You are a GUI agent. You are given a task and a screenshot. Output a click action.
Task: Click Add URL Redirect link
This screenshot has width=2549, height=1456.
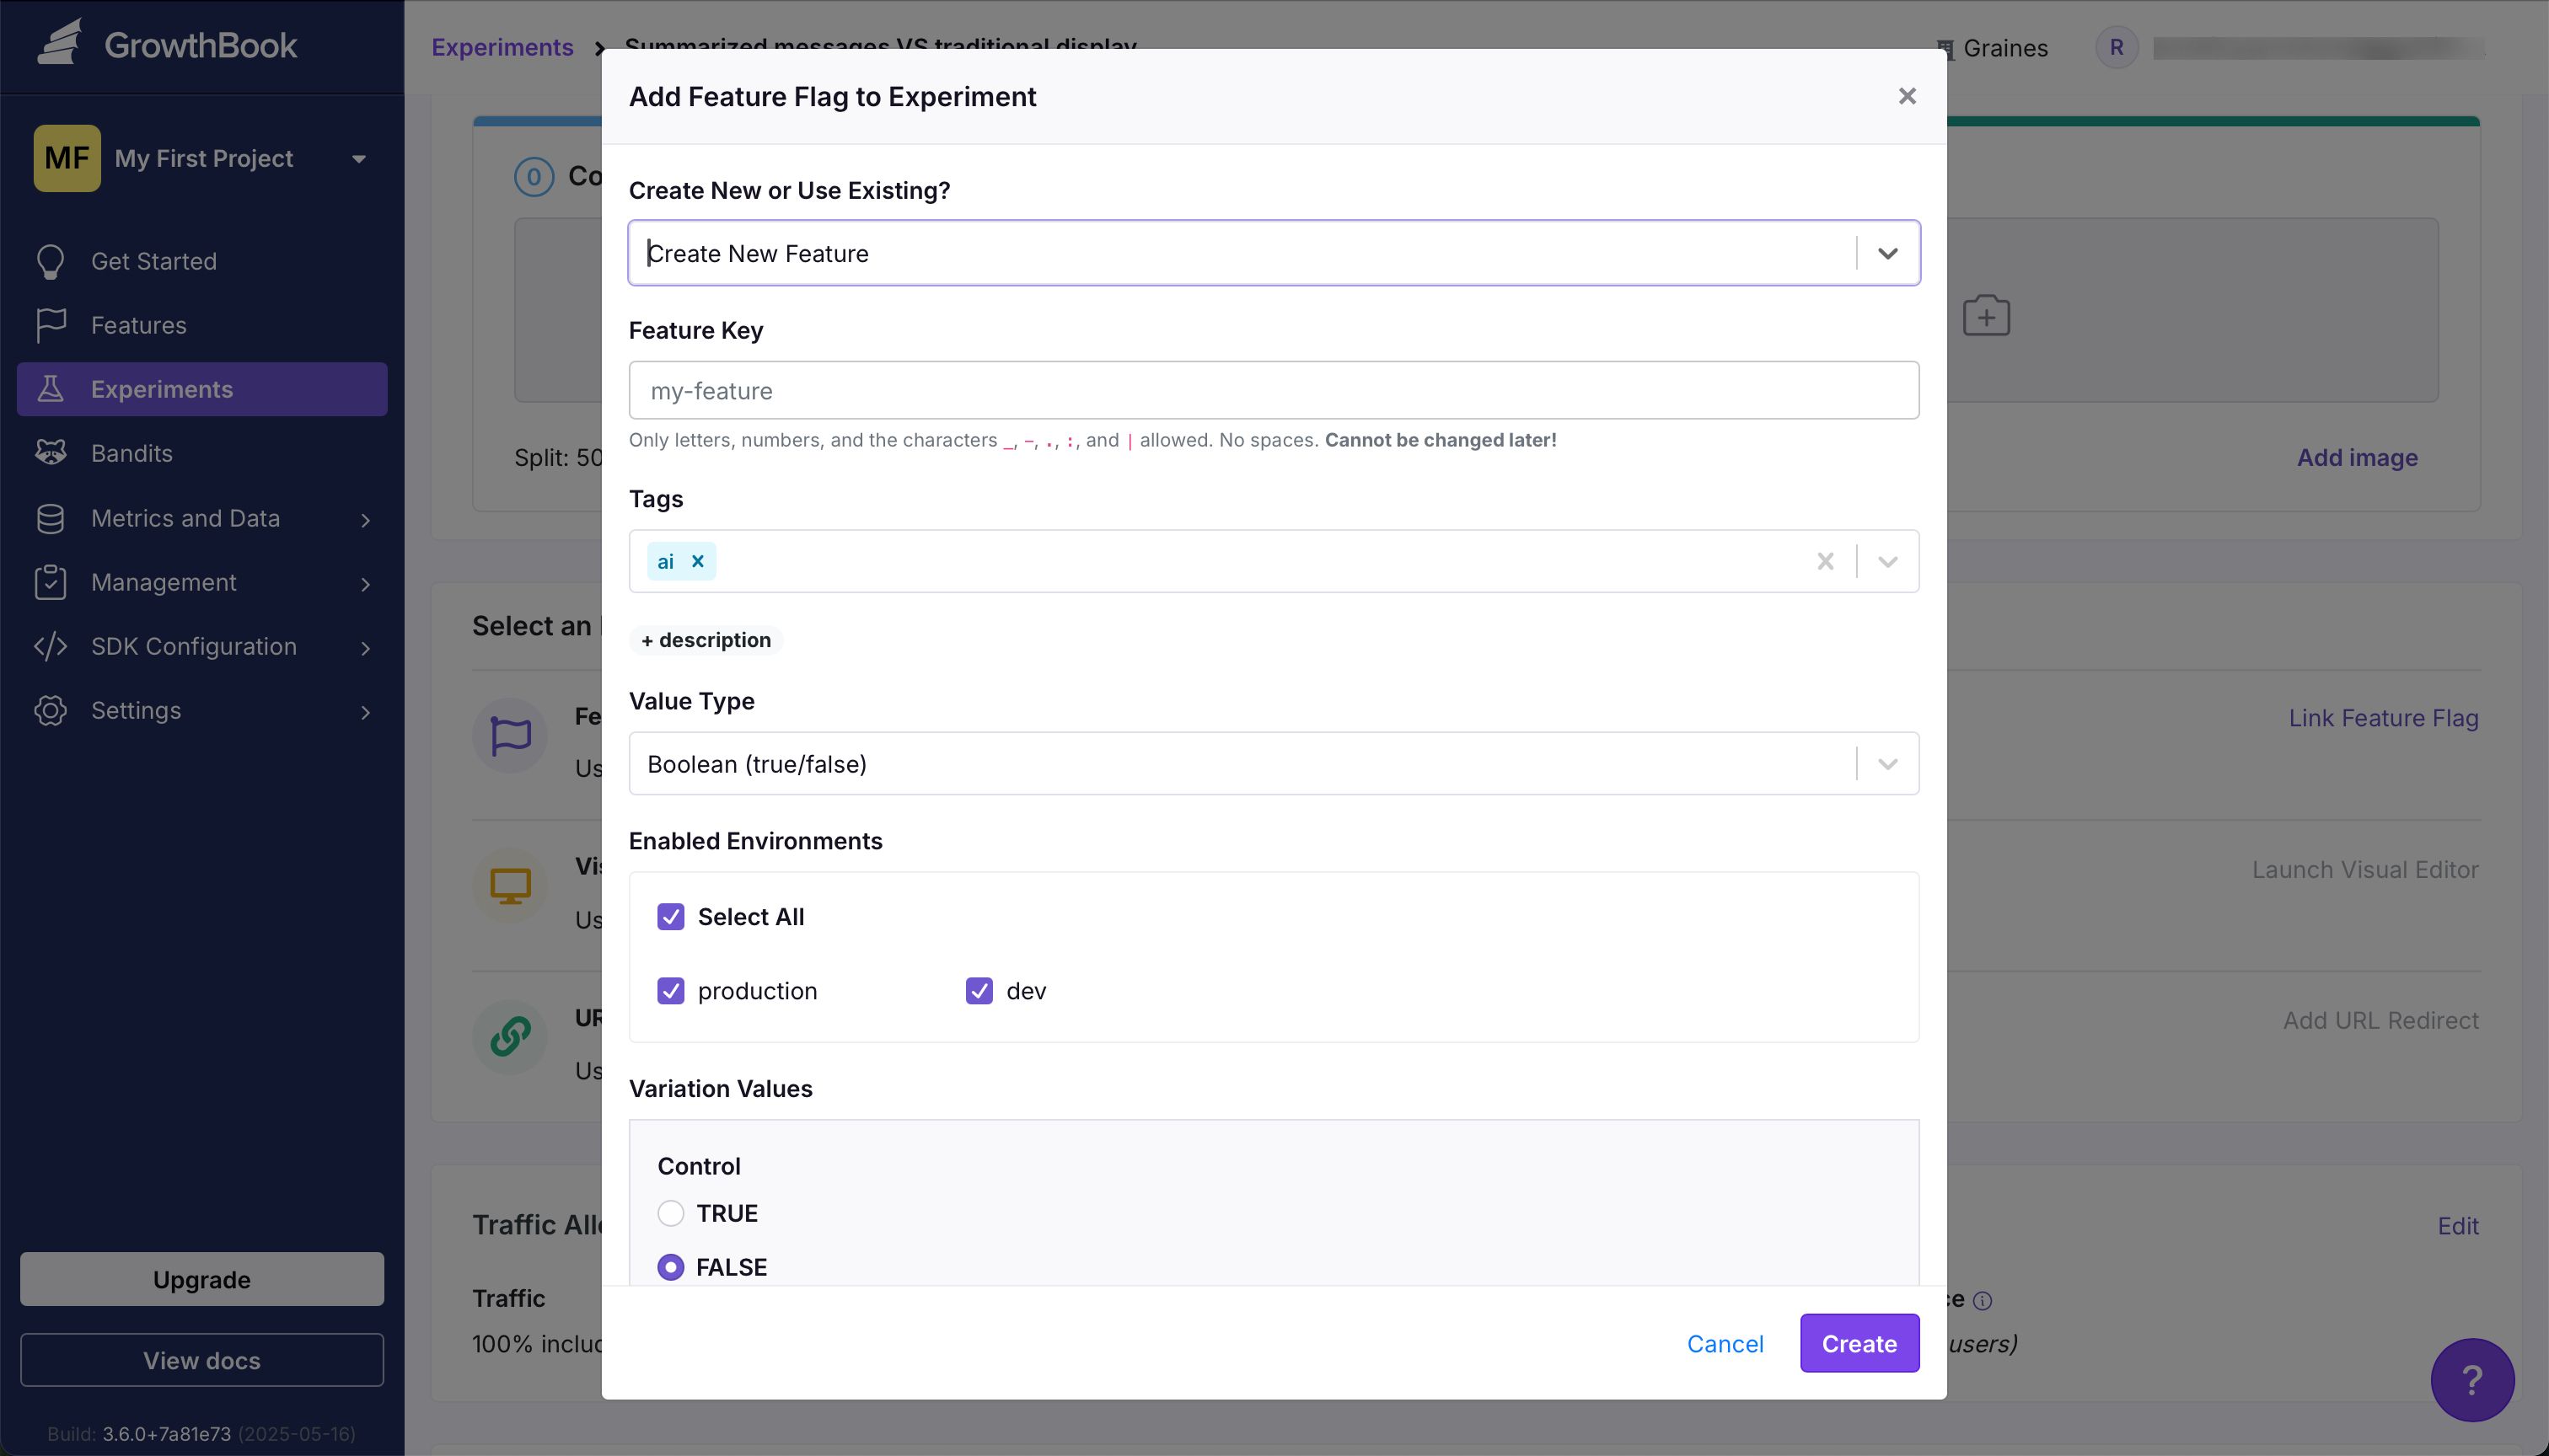click(x=2381, y=1020)
